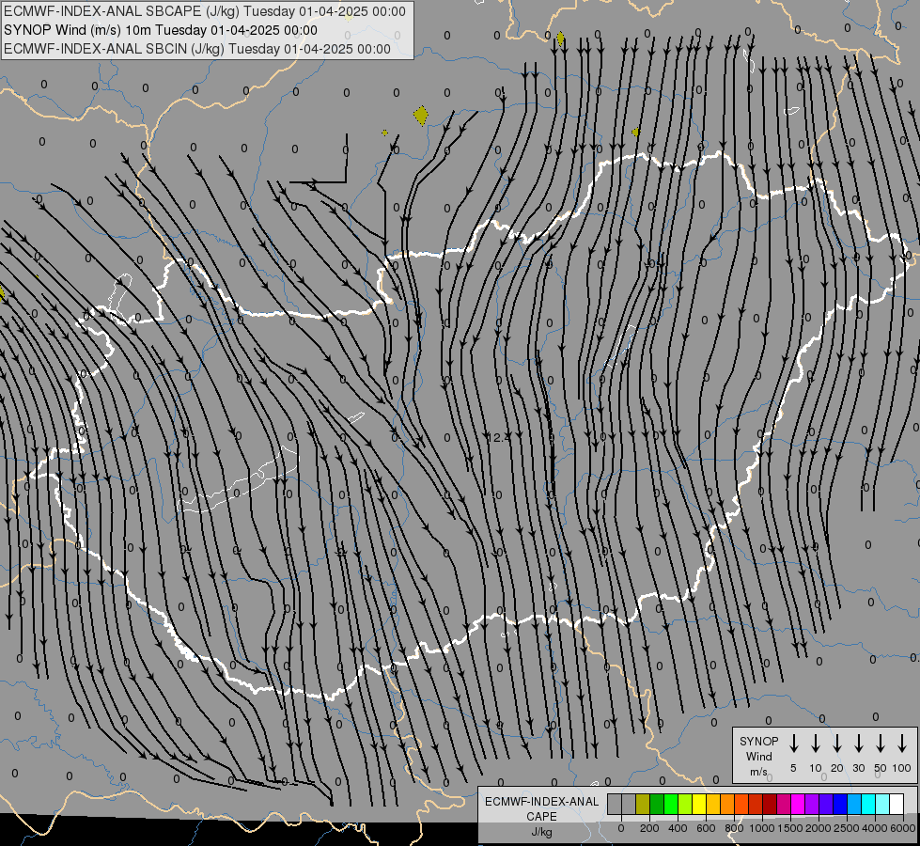Click the SBCIN header title line
The image size is (920, 846).
click(197, 49)
